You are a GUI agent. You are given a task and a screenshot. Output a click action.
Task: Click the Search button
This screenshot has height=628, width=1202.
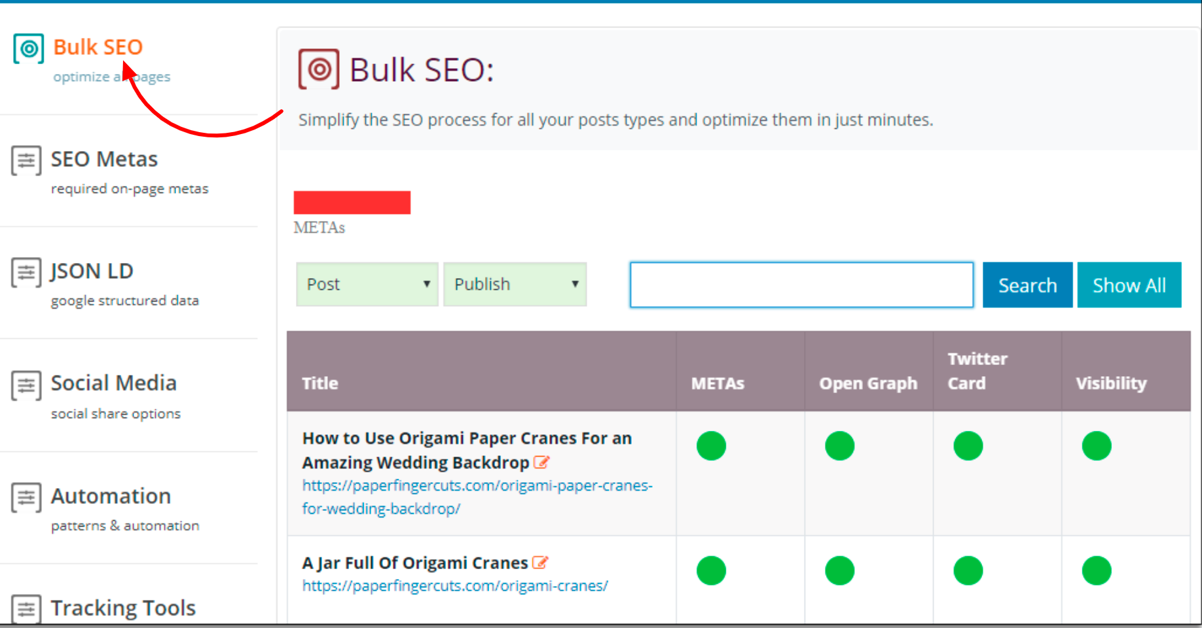tap(1027, 285)
